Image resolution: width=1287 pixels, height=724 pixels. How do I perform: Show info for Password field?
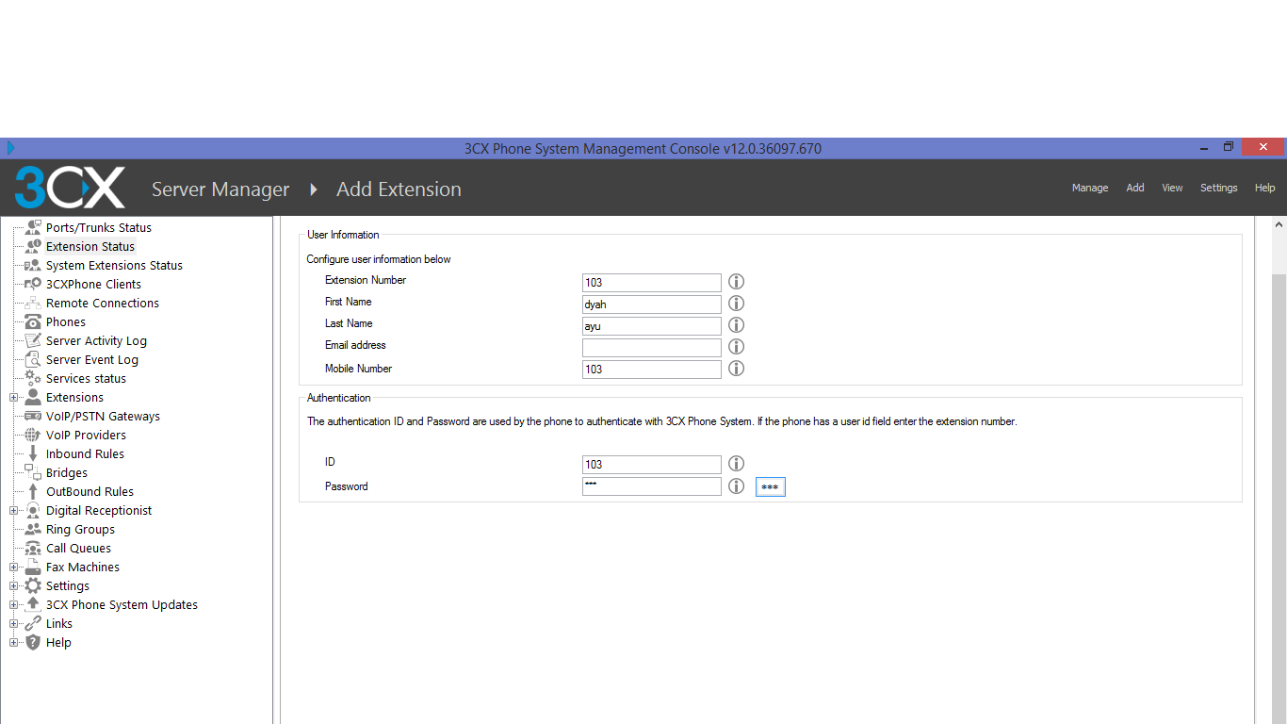737,486
